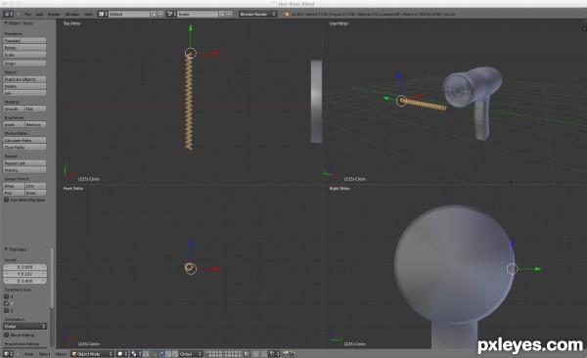Screen dimensions: 587x358
Task: Toggle the Z constraint axis checkbox
Action: coord(7,310)
